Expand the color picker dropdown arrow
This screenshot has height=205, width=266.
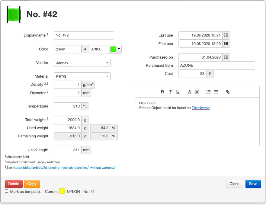click(119, 49)
